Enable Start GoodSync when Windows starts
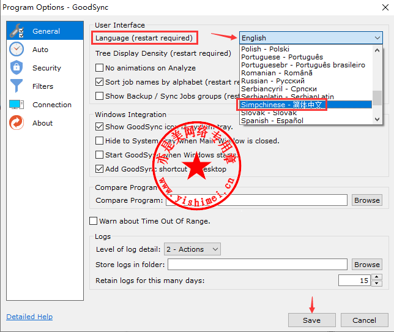Screen dimensions: 394x332 click(99, 155)
